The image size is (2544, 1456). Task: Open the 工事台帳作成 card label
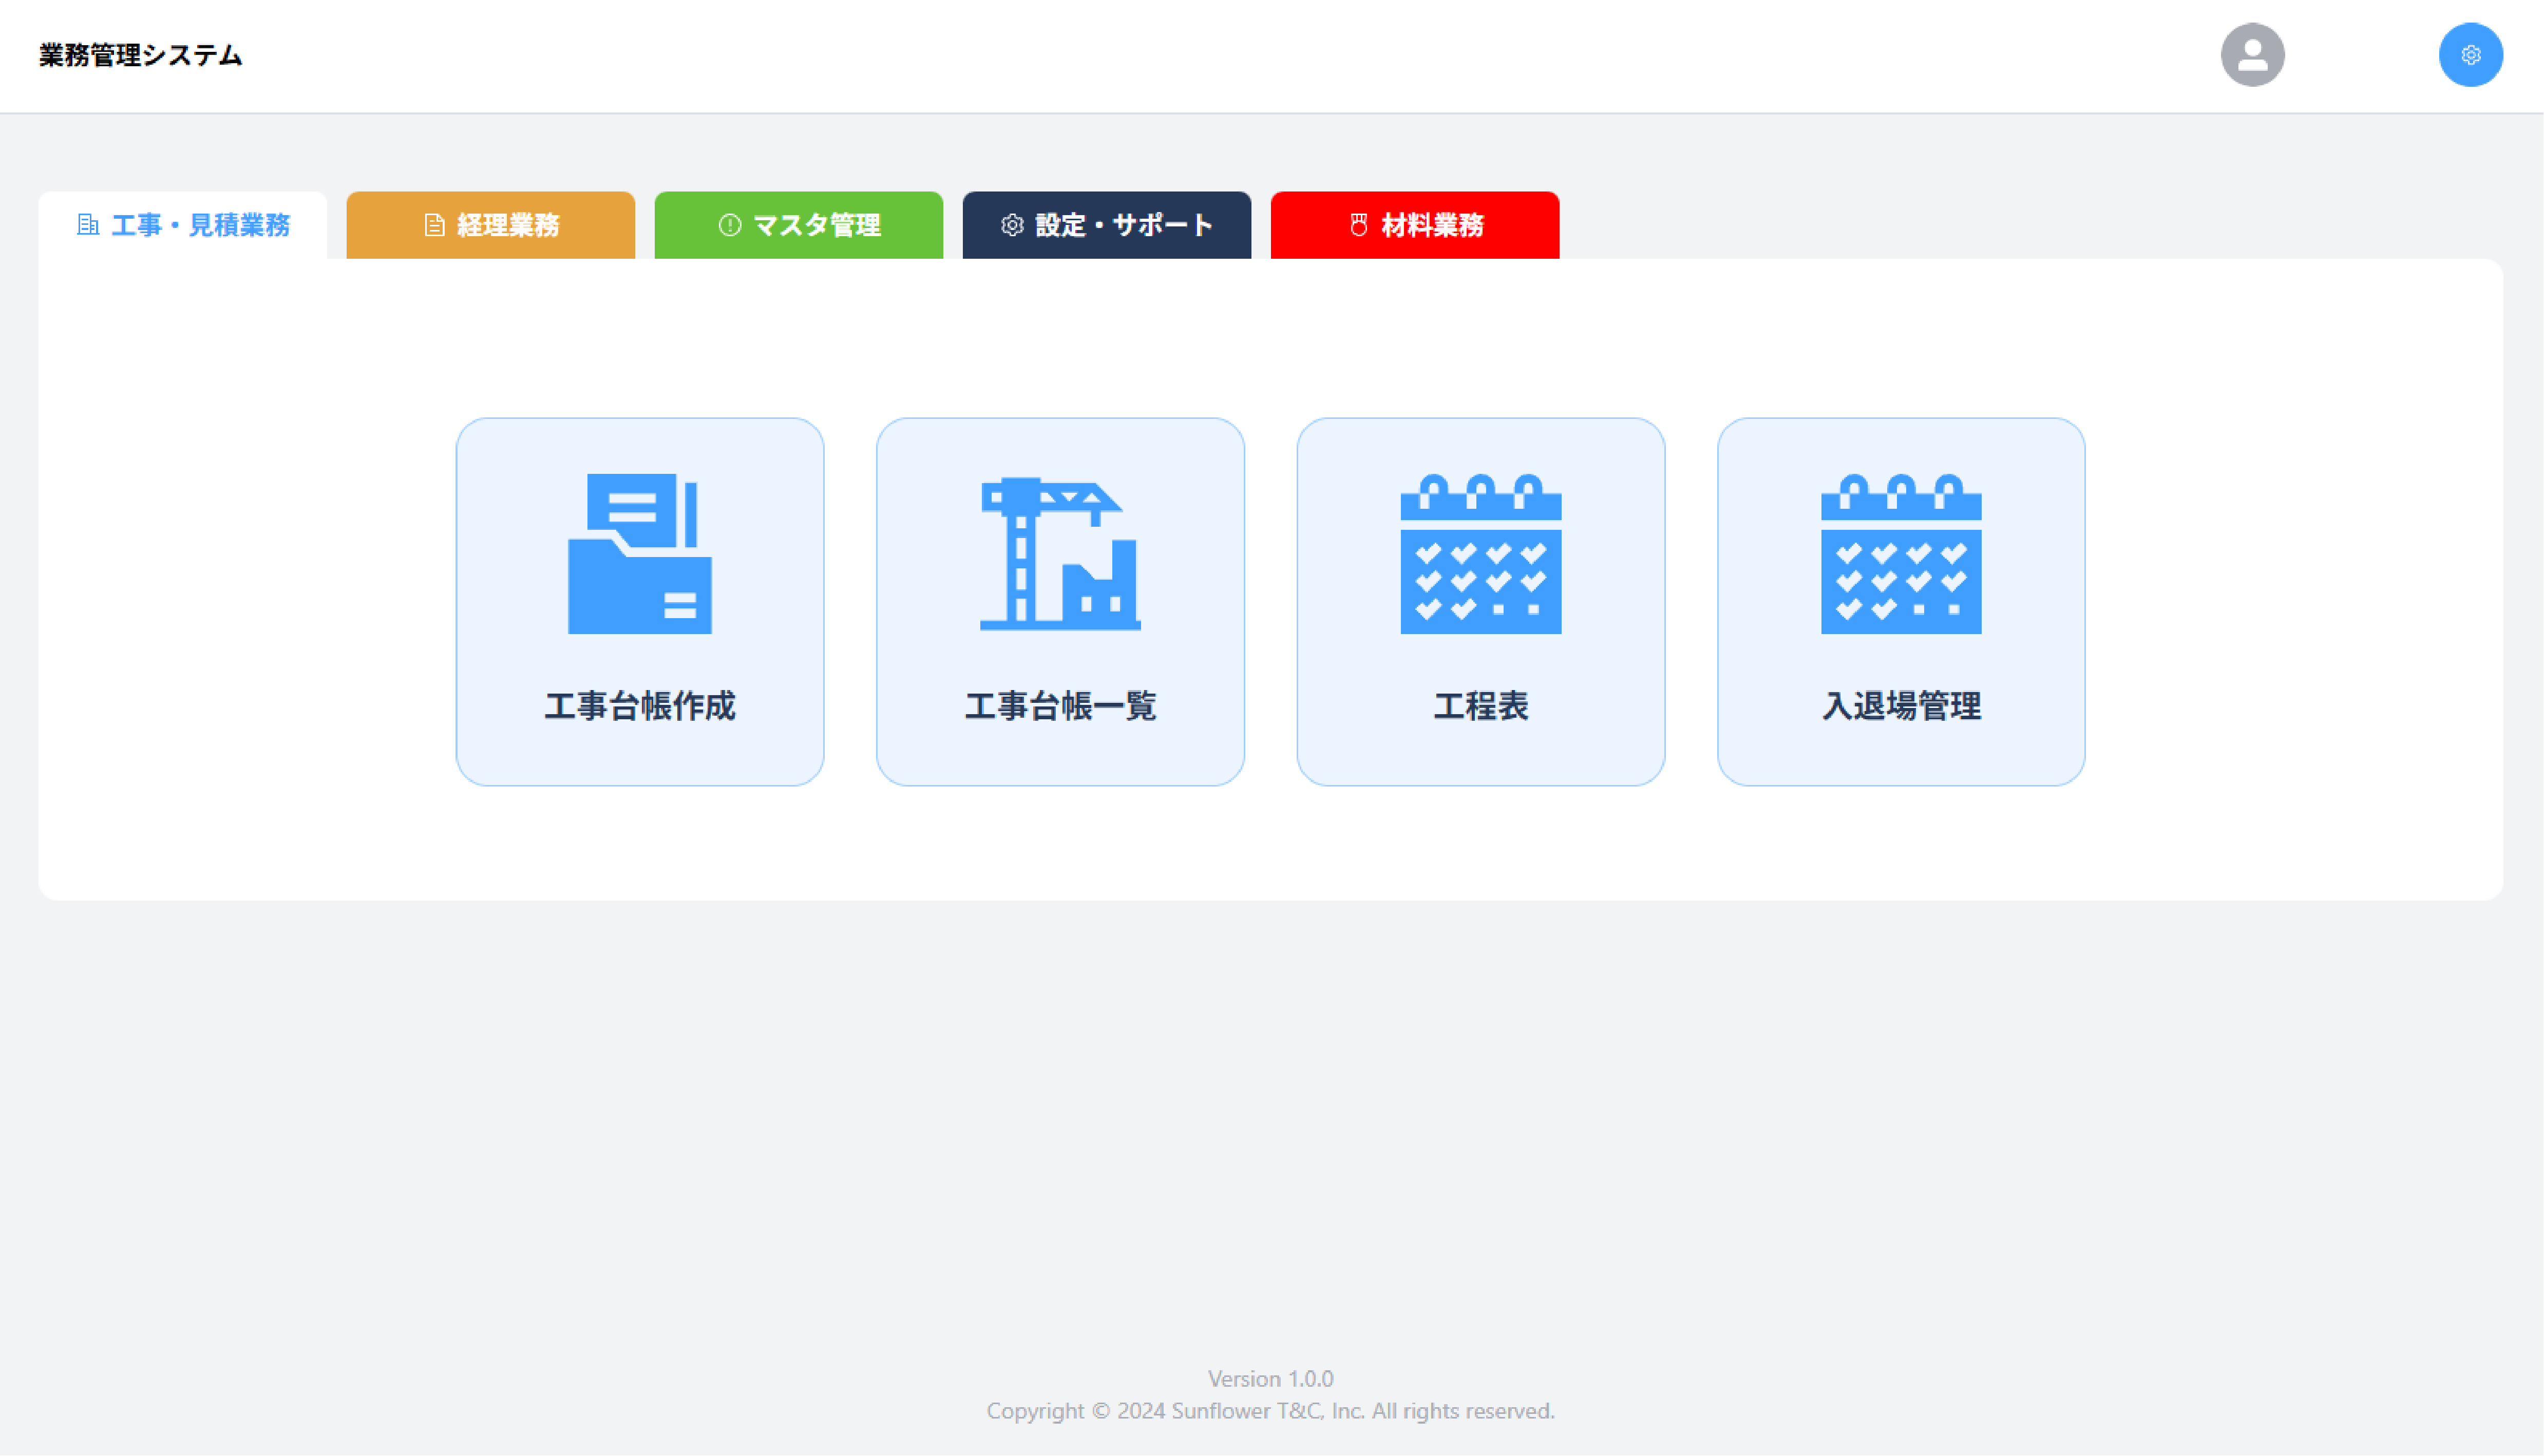click(640, 706)
